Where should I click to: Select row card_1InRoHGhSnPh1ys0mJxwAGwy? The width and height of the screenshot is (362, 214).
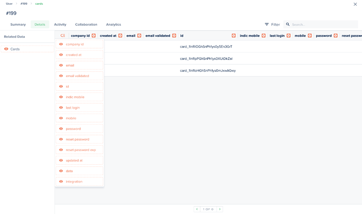[208, 71]
